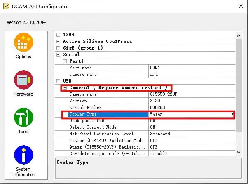Click the ON value for Defect Correct Mode
The width and height of the screenshot is (248, 184).
152,127
